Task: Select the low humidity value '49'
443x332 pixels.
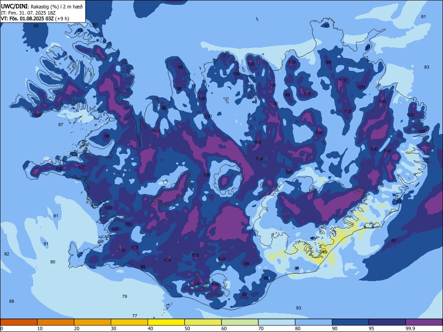Action: pyautogui.click(x=325, y=252)
